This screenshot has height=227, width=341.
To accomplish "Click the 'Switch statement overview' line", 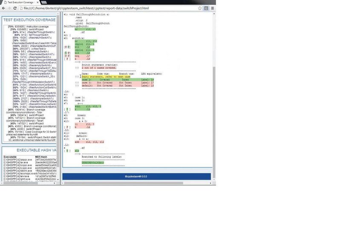I will tap(100, 65).
